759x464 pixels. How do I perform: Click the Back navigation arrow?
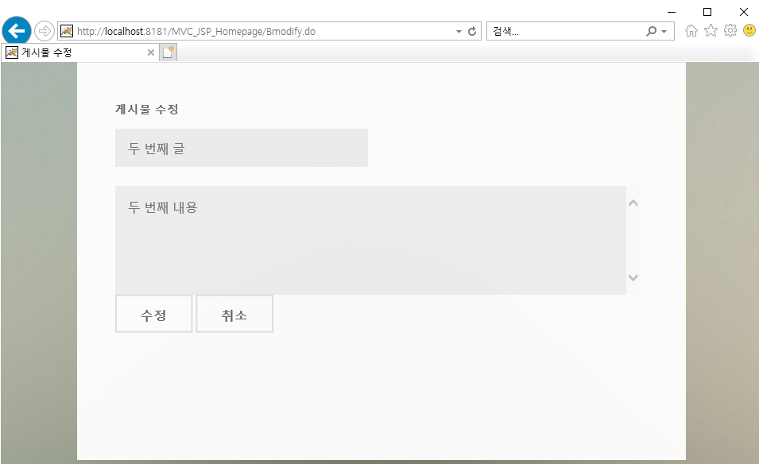coord(16,30)
